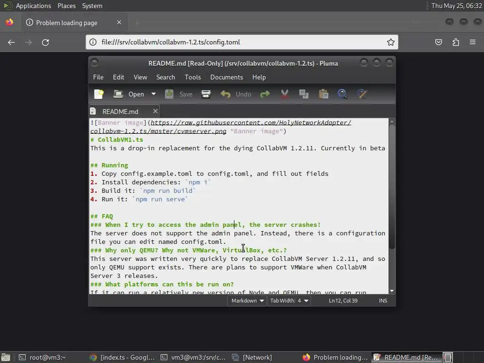
Task: Click the Paste clipboard icon
Action: 323,94
